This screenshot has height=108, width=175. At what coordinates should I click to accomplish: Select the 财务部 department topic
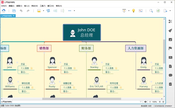(x=86, y=48)
